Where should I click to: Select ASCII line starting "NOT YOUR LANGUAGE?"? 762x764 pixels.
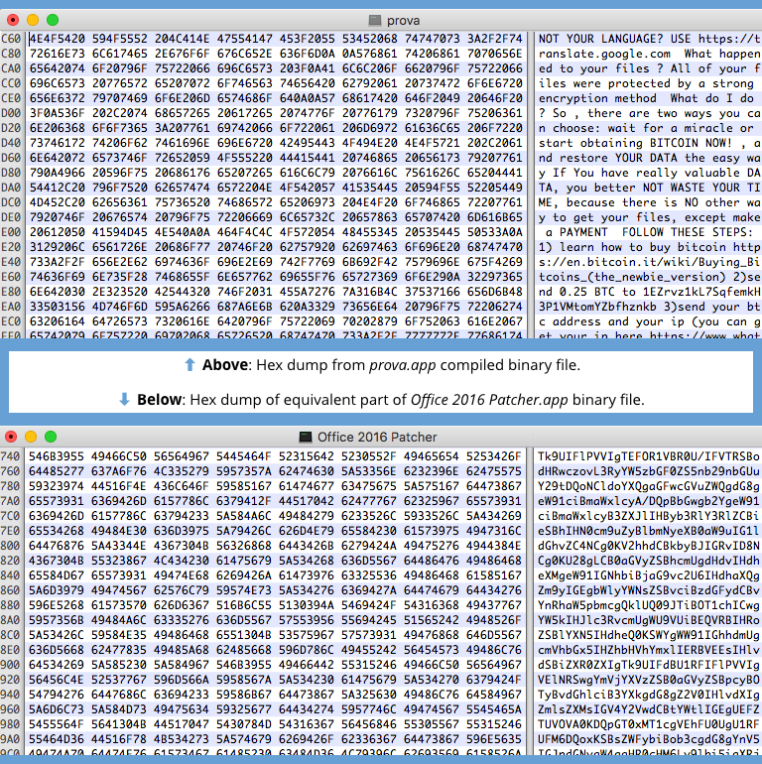649,39
